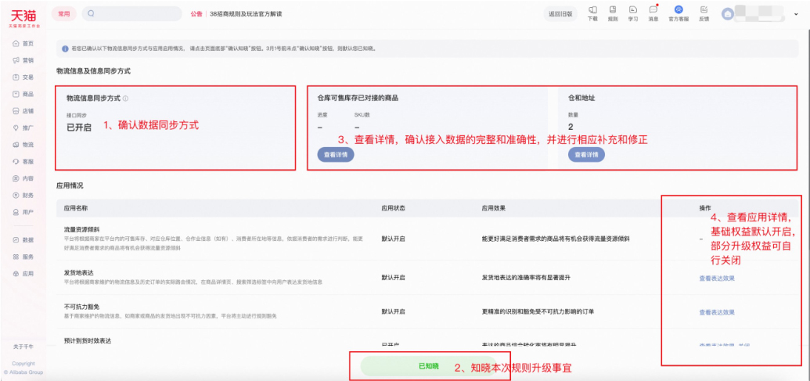This screenshot has width=810, height=381.
Task: Click the blue info icon in notice banner
Action: pos(65,49)
